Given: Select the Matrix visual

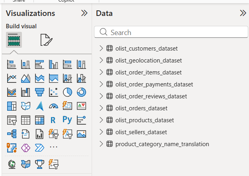Looking at the screenshot, I should tap(39, 120).
